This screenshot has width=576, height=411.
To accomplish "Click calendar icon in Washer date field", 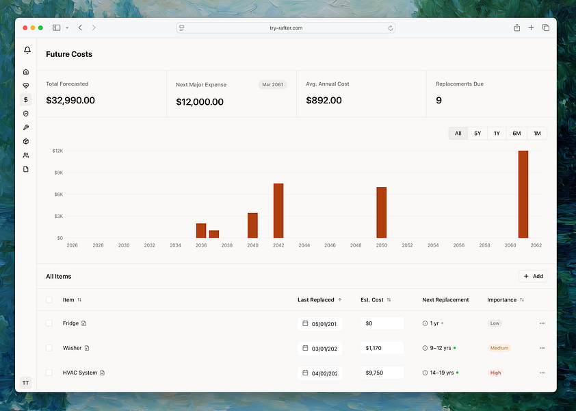I will 305,348.
